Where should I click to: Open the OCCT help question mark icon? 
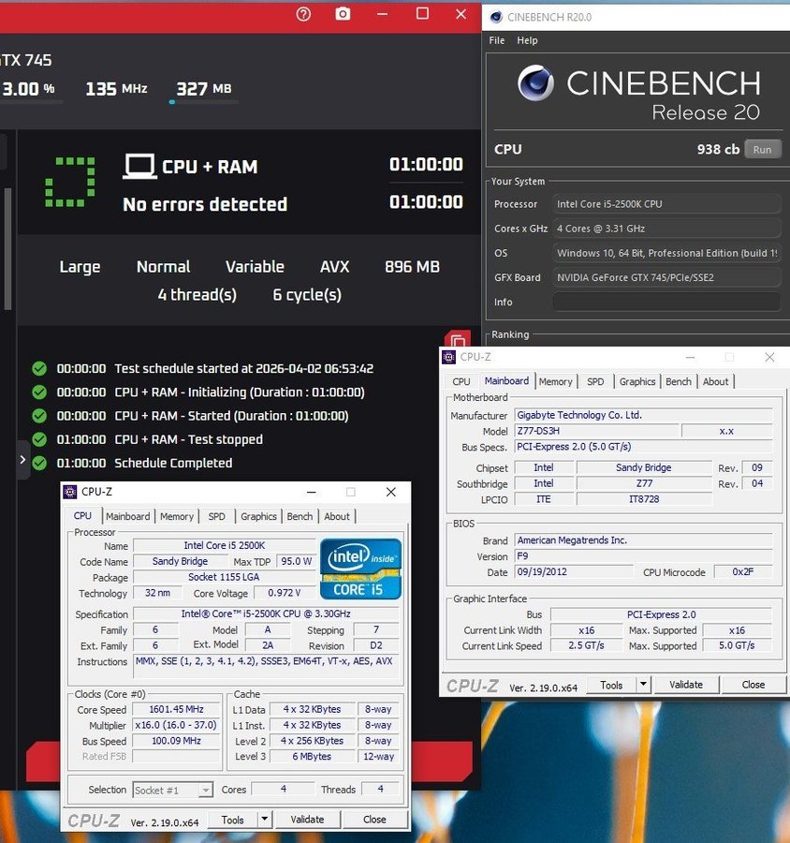coord(303,14)
